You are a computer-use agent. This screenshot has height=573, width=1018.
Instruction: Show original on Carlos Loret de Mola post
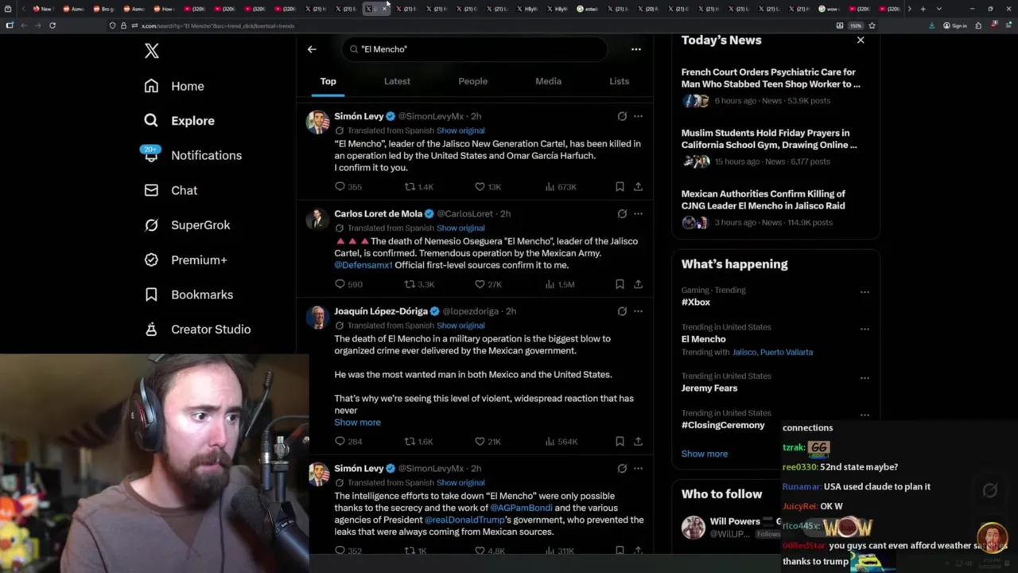pos(460,228)
